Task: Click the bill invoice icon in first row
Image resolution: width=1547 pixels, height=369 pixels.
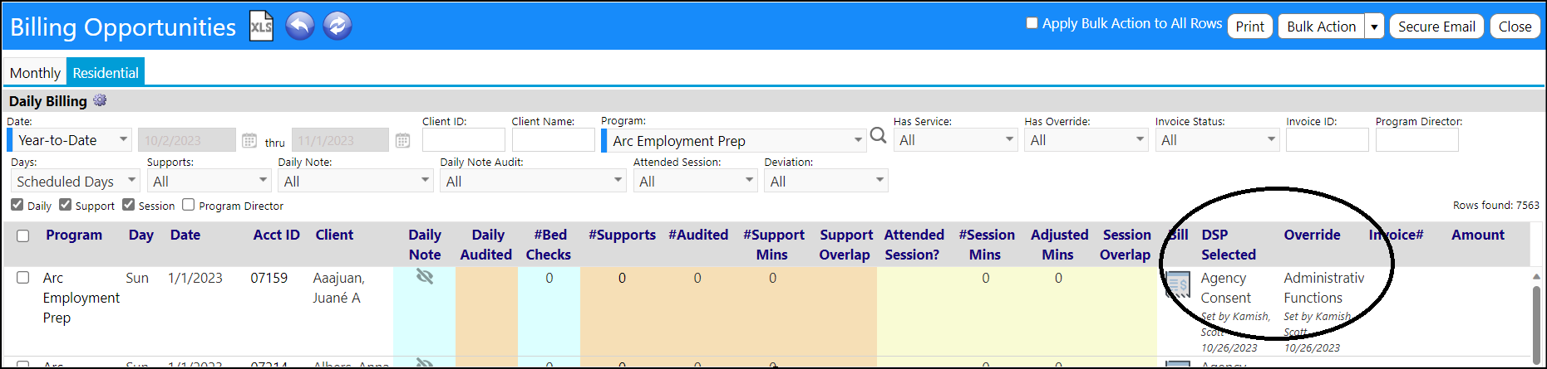Action: tap(1178, 285)
